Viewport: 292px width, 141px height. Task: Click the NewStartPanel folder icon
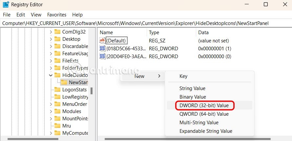click(64, 82)
